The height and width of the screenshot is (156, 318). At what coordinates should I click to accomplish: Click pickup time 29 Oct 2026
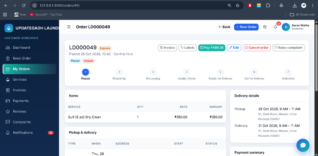[x=279, y=109]
